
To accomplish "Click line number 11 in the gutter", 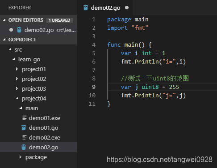I will click(x=92, y=104).
